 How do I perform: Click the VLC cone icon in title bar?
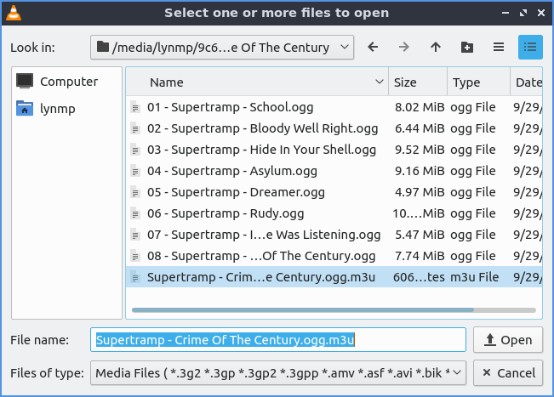coord(14,13)
